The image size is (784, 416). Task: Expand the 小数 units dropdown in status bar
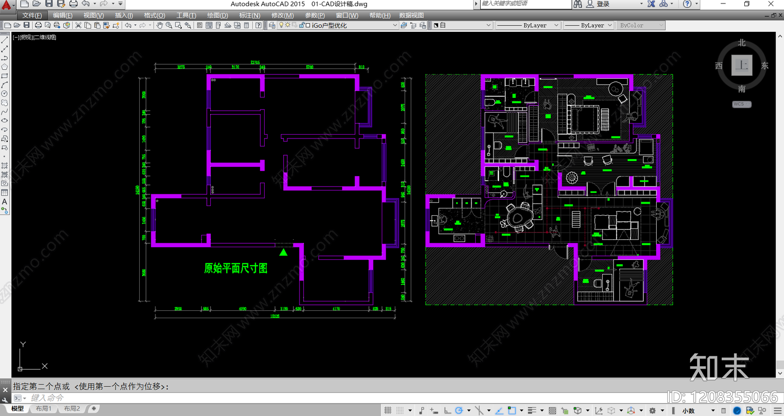click(713, 411)
